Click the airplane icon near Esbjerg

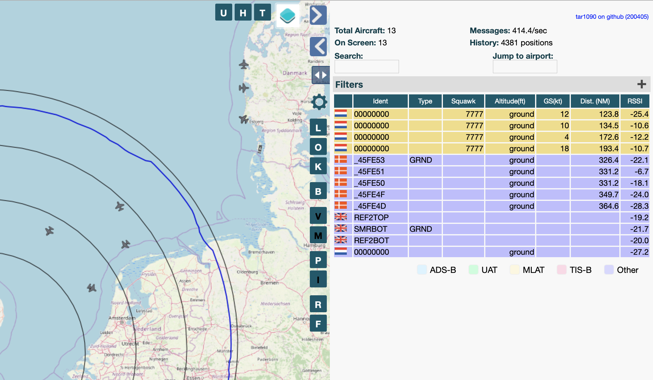point(243,119)
